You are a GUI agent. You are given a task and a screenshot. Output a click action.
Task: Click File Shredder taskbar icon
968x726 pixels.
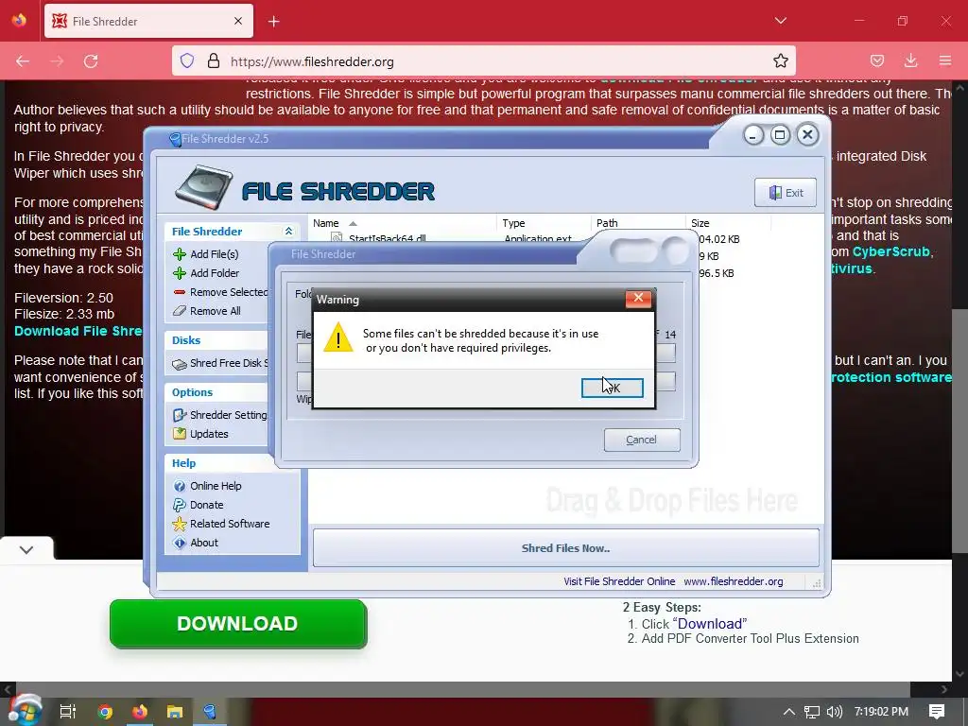point(210,712)
